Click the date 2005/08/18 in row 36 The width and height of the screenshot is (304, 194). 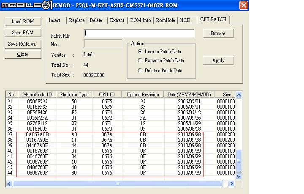pos(189,129)
